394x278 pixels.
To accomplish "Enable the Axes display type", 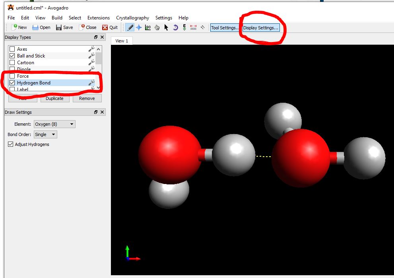I will pos(12,49).
